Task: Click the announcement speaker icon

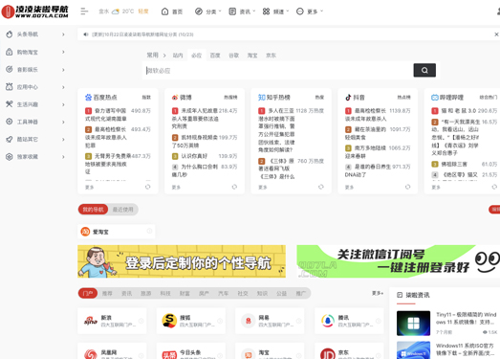Action: [x=85, y=34]
